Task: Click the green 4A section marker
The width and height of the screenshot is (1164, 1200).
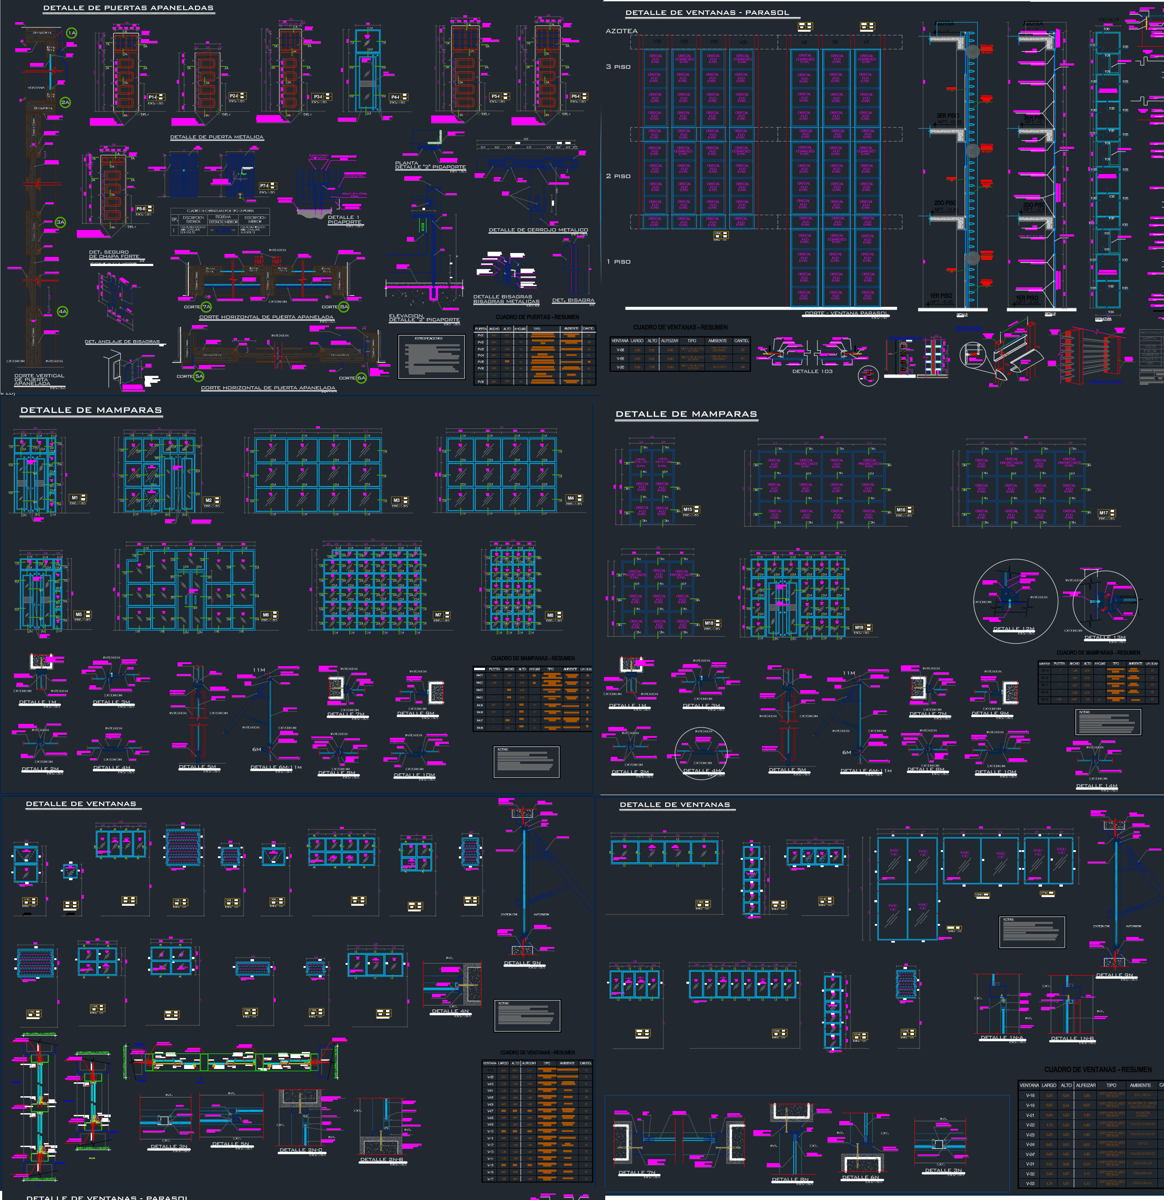Action: point(63,311)
